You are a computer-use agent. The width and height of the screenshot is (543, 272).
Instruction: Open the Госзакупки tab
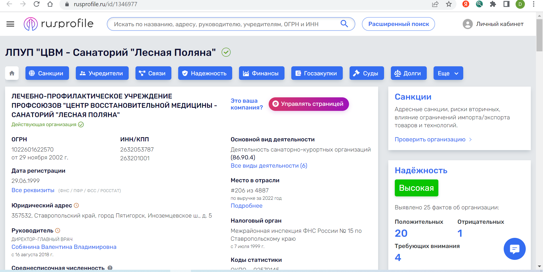tap(317, 73)
